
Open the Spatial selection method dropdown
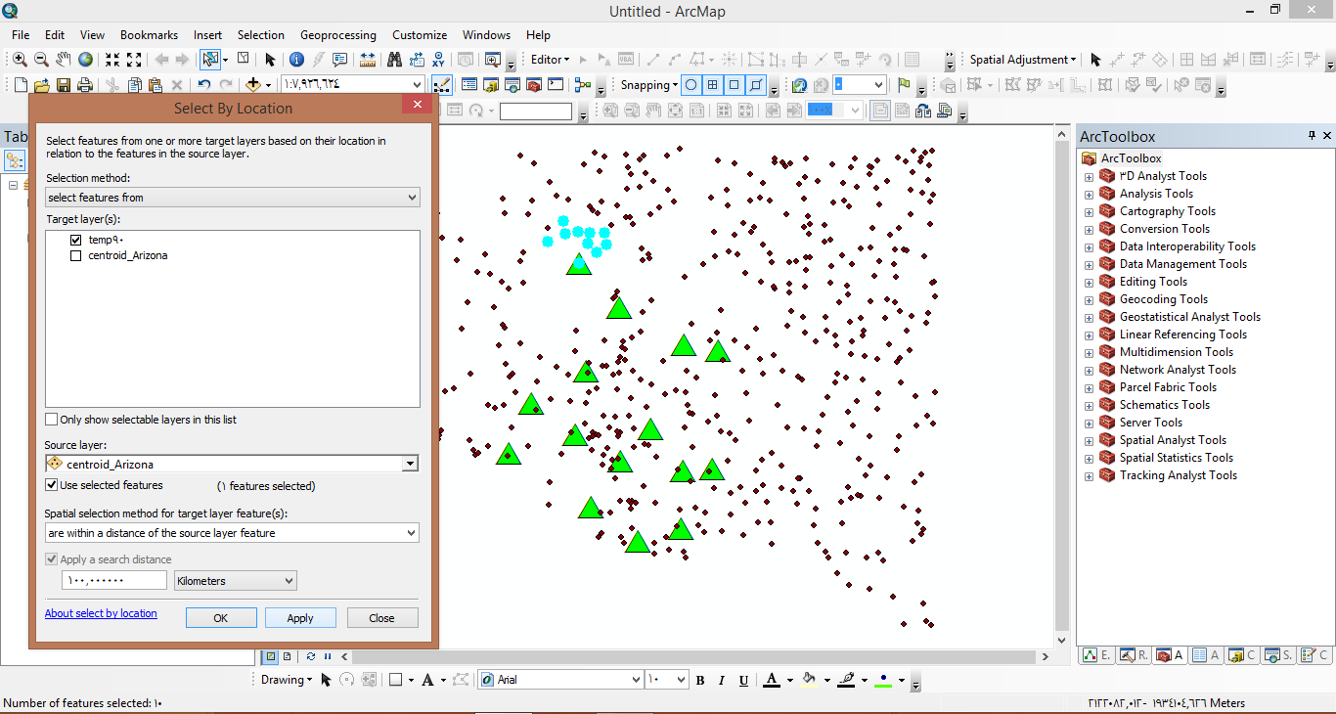(233, 533)
